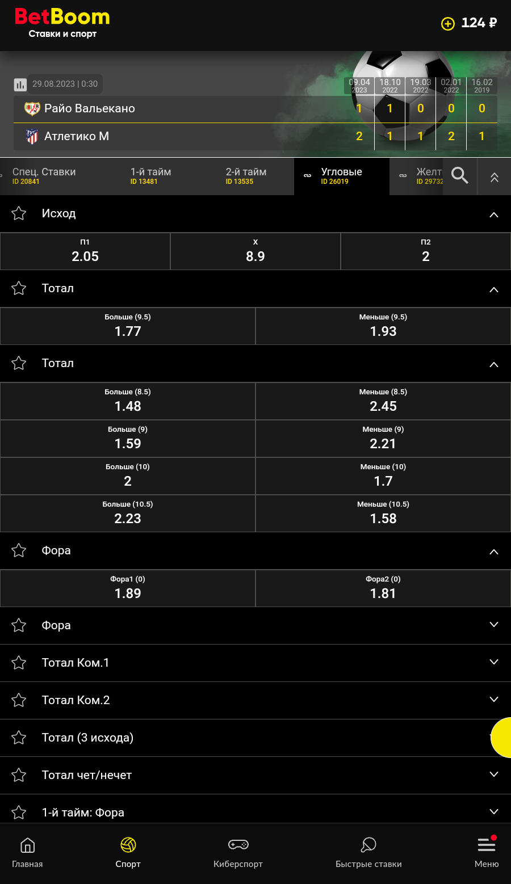Tap the yellow floating circle button
This screenshot has width=511, height=884.
pyautogui.click(x=503, y=738)
